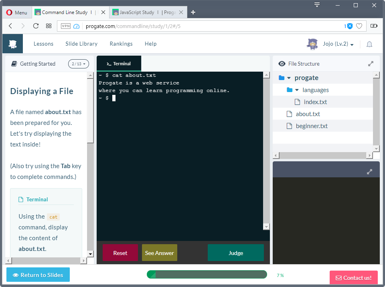385x287 pixels.
Task: Add page to bookmarks with heart icon
Action: 359,26
